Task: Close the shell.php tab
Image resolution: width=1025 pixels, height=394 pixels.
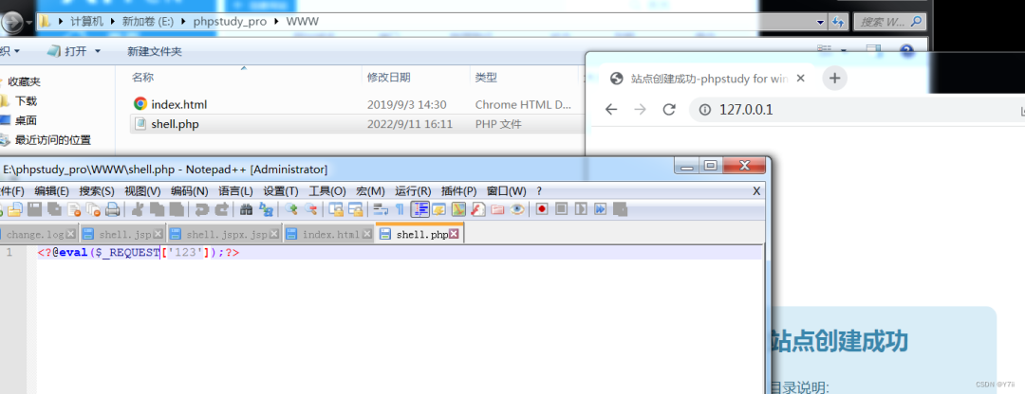Action: point(455,234)
